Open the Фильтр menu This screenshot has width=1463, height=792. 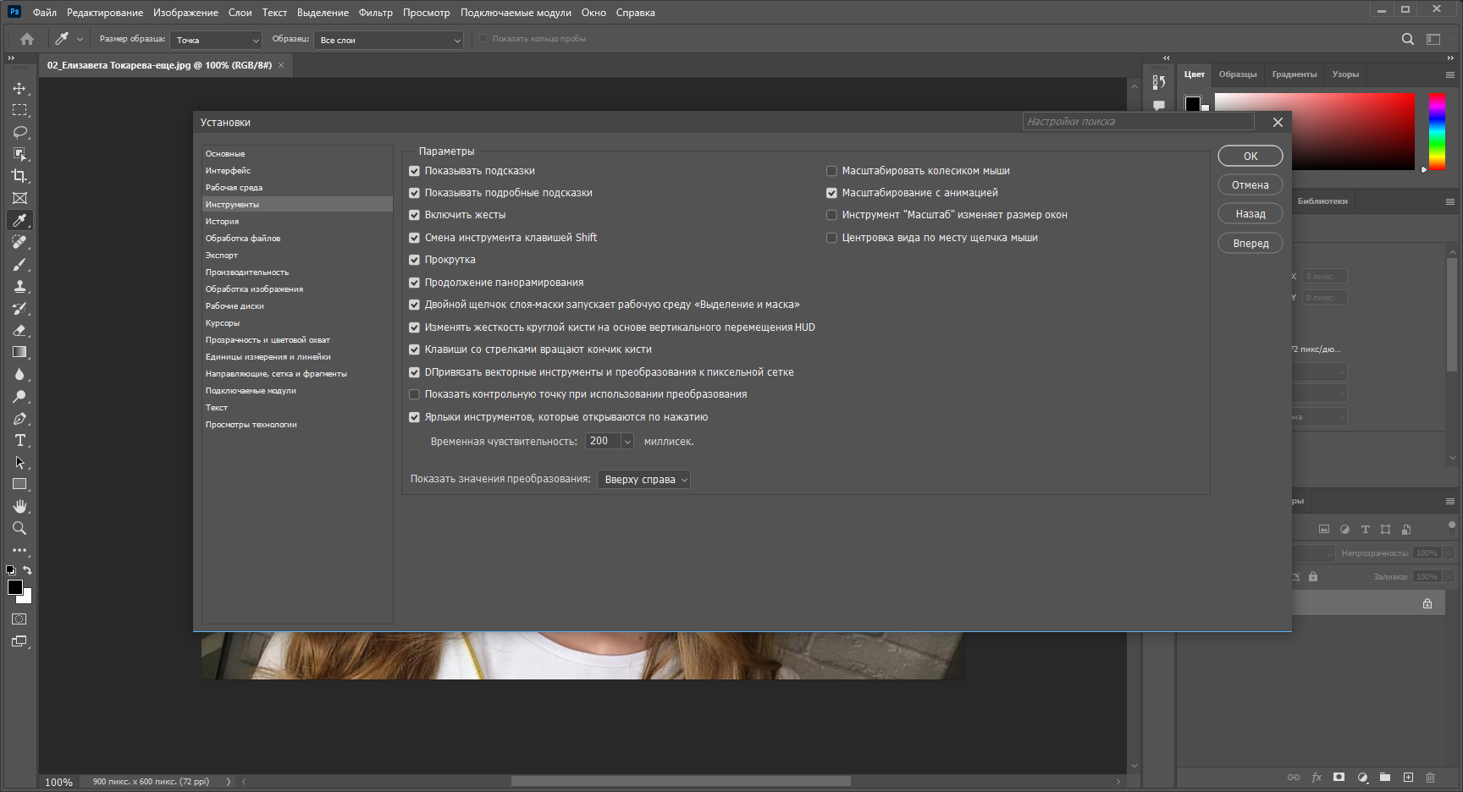(x=375, y=13)
